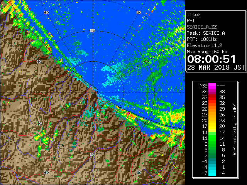247x185 pixels.
Task: Select the 'Elevation:1.2' value
Action: (204, 45)
